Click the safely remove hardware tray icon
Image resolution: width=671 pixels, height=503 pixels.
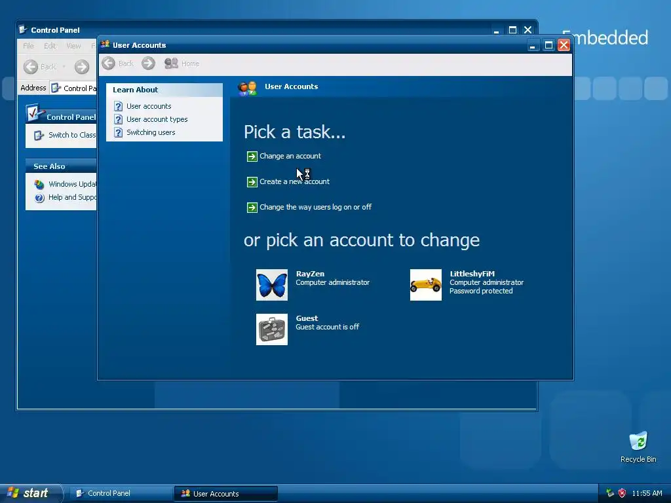pyautogui.click(x=610, y=493)
